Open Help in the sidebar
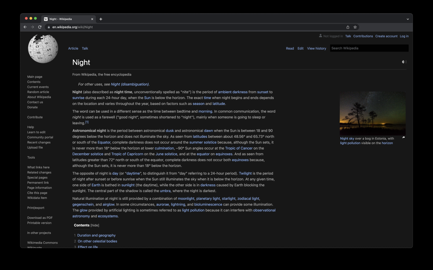Screen dimensions: 433x270 [30, 127]
